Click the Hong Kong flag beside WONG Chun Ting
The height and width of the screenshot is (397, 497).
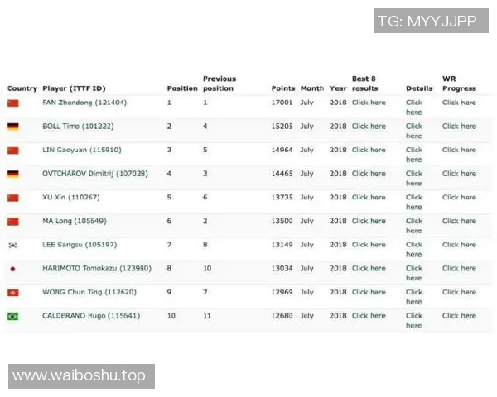tap(12, 293)
